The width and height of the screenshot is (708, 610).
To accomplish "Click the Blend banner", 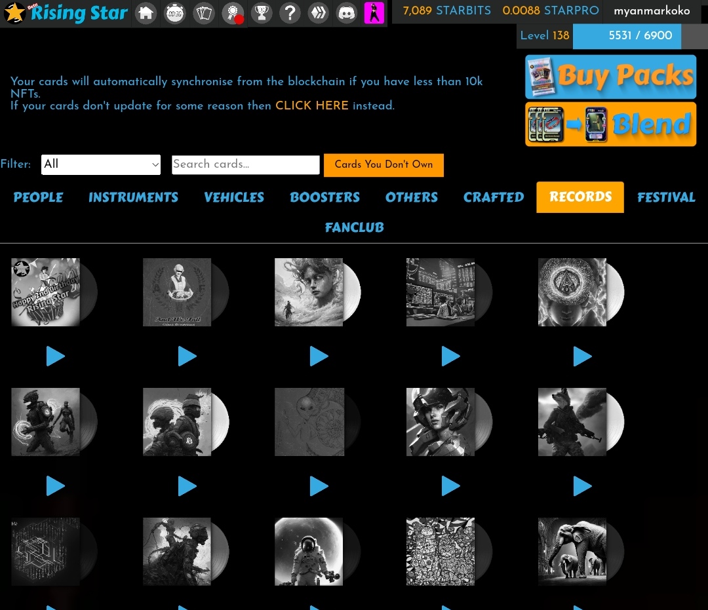I will (610, 124).
